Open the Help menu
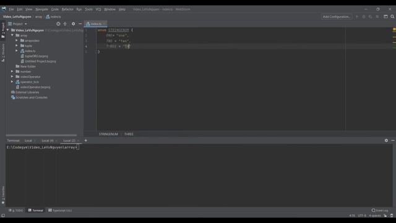Viewport: 396px width, 223px height. 122,9
